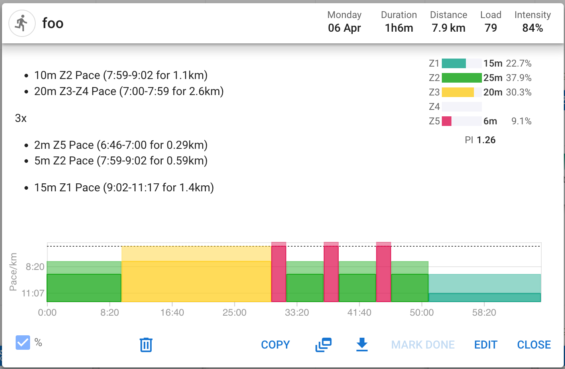Click the Z1 teal zone bar

click(x=453, y=63)
